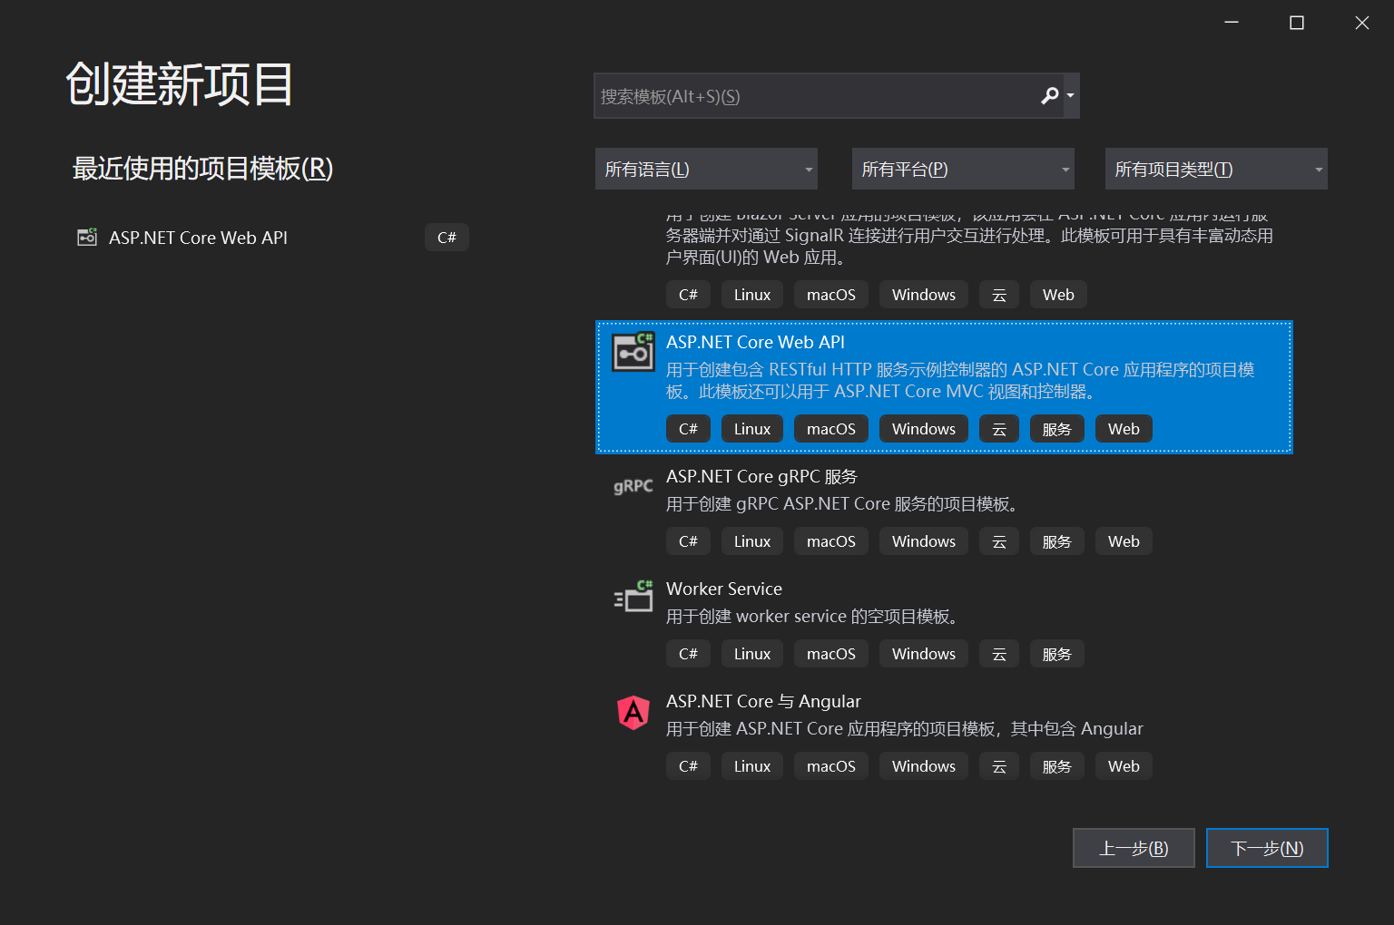1394x925 pixels.
Task: Click the Web tag of Blazor Server template
Action: point(1058,295)
